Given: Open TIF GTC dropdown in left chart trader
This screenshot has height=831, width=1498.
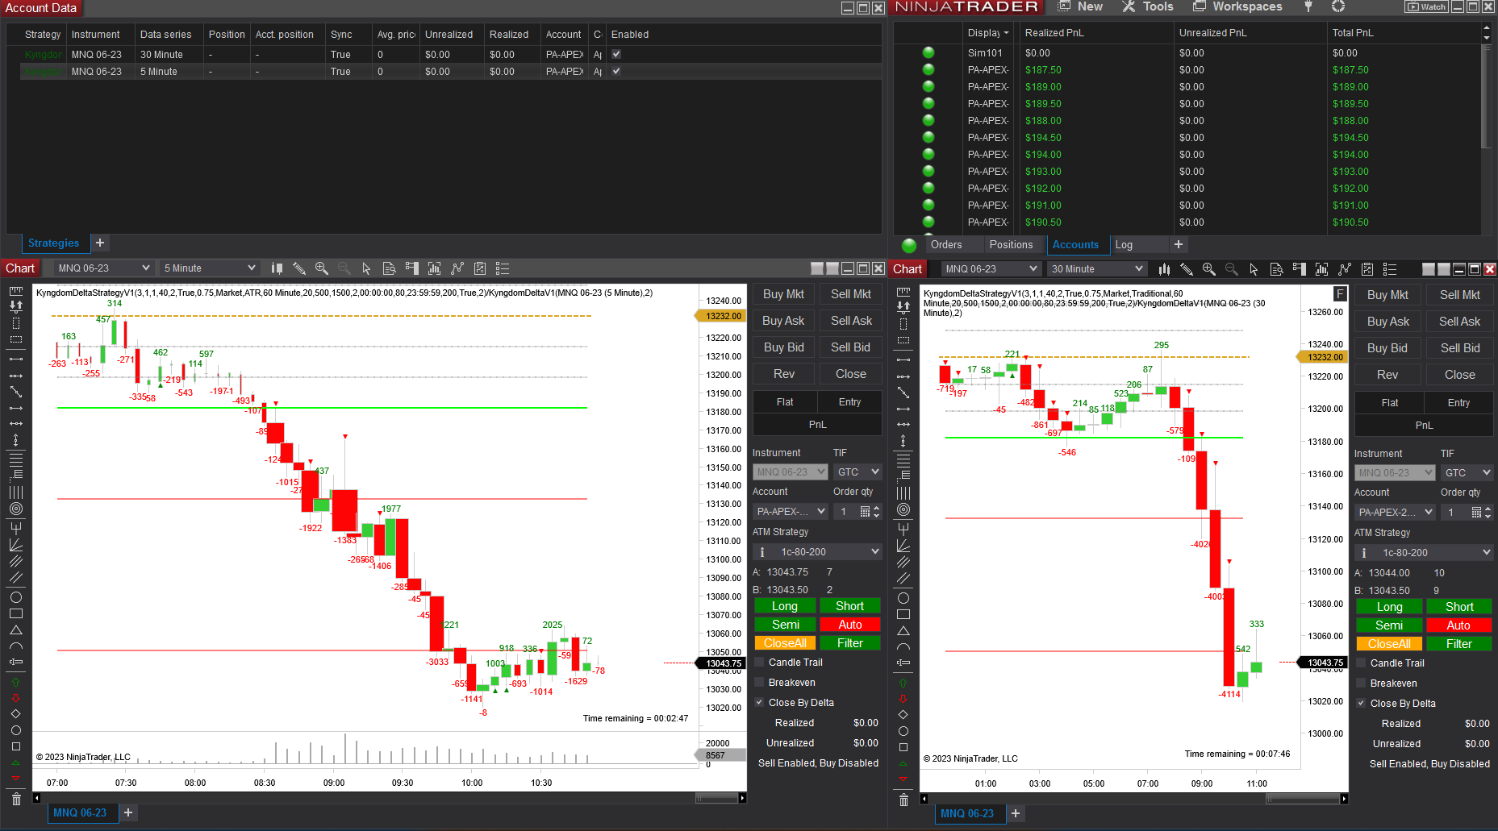Looking at the screenshot, I should point(857,472).
